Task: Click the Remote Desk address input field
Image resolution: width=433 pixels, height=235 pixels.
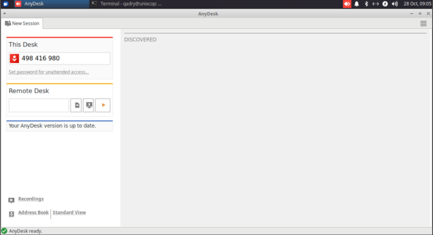Action: click(38, 105)
